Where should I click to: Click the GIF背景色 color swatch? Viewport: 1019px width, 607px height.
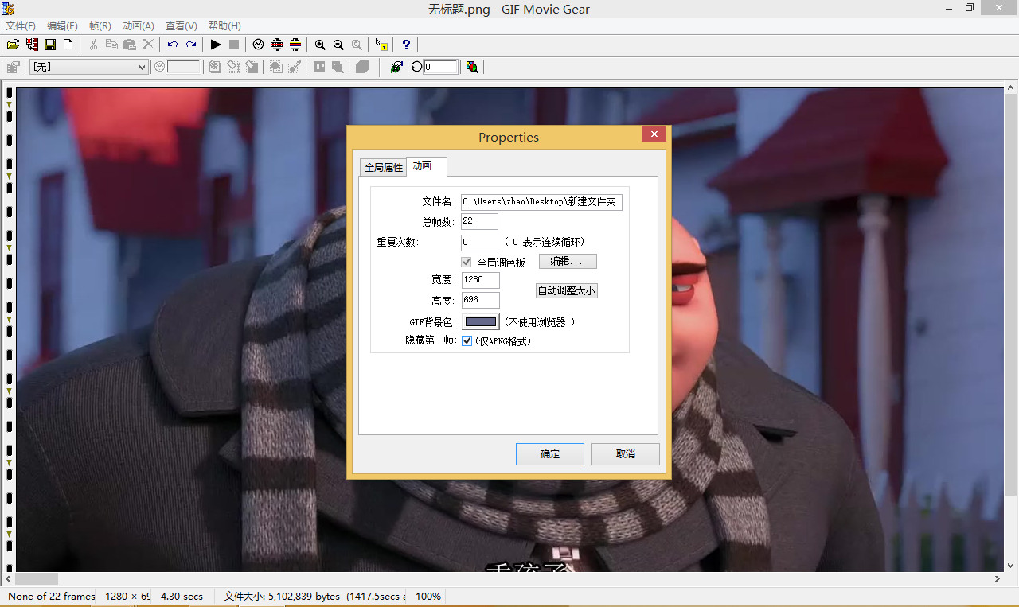(x=481, y=322)
